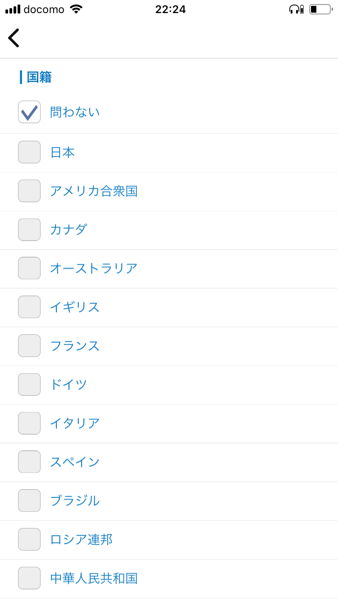The height and width of the screenshot is (602, 338).
Task: Enable the オーストラリア checkbox
Action: pyautogui.click(x=29, y=268)
